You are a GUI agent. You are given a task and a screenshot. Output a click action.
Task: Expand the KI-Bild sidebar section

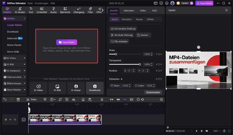[x=15, y=64]
